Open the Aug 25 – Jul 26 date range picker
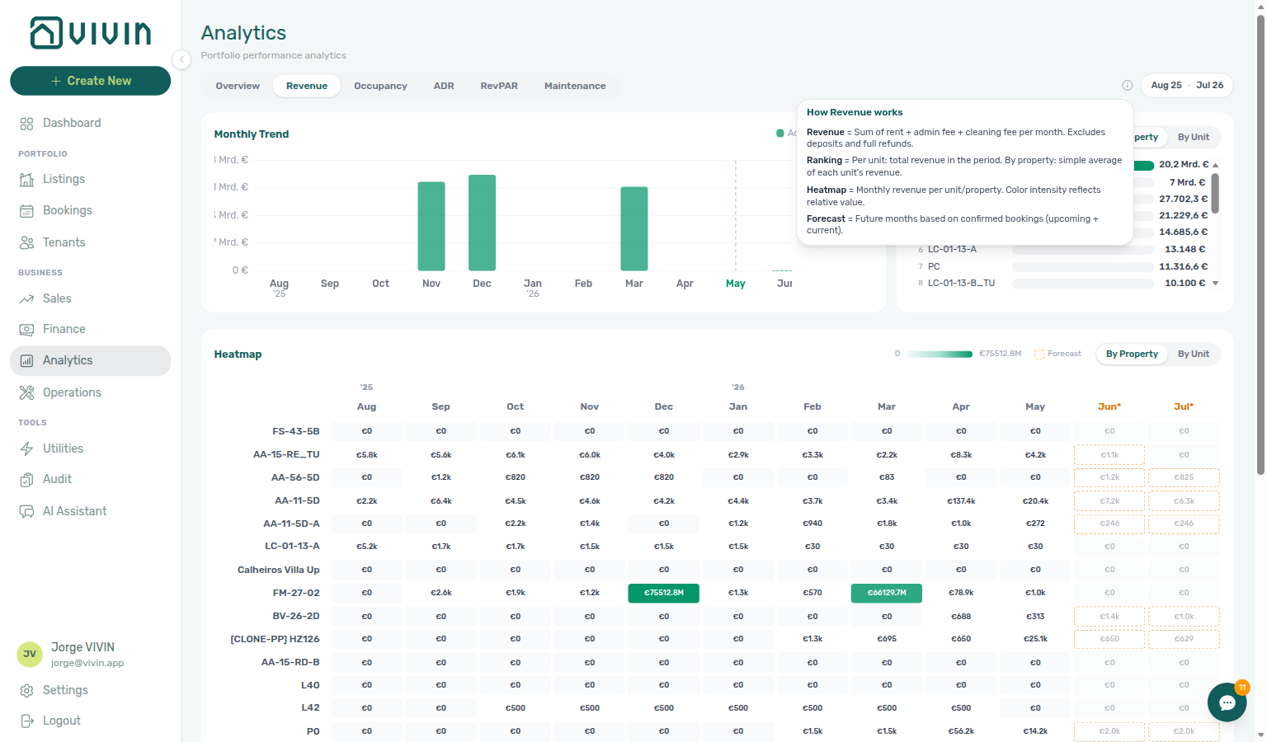Screen dimensions: 1267x742 [x=1187, y=86]
